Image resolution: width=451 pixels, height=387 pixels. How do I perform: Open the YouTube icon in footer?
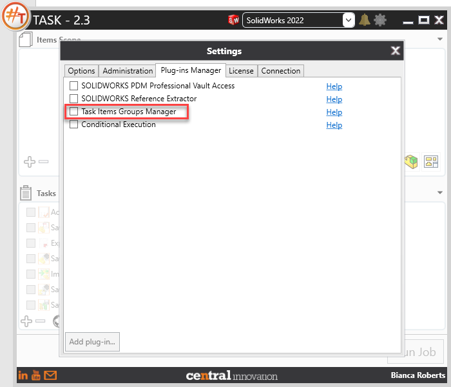(36, 375)
